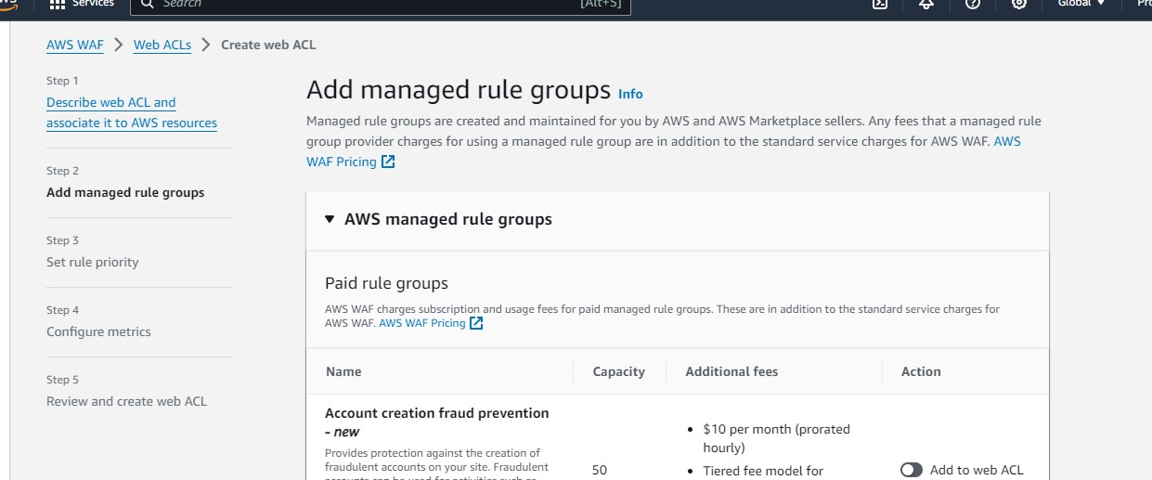Image resolution: width=1152 pixels, height=480 pixels.
Task: Open CloudShell terminal icon
Action: [879, 4]
